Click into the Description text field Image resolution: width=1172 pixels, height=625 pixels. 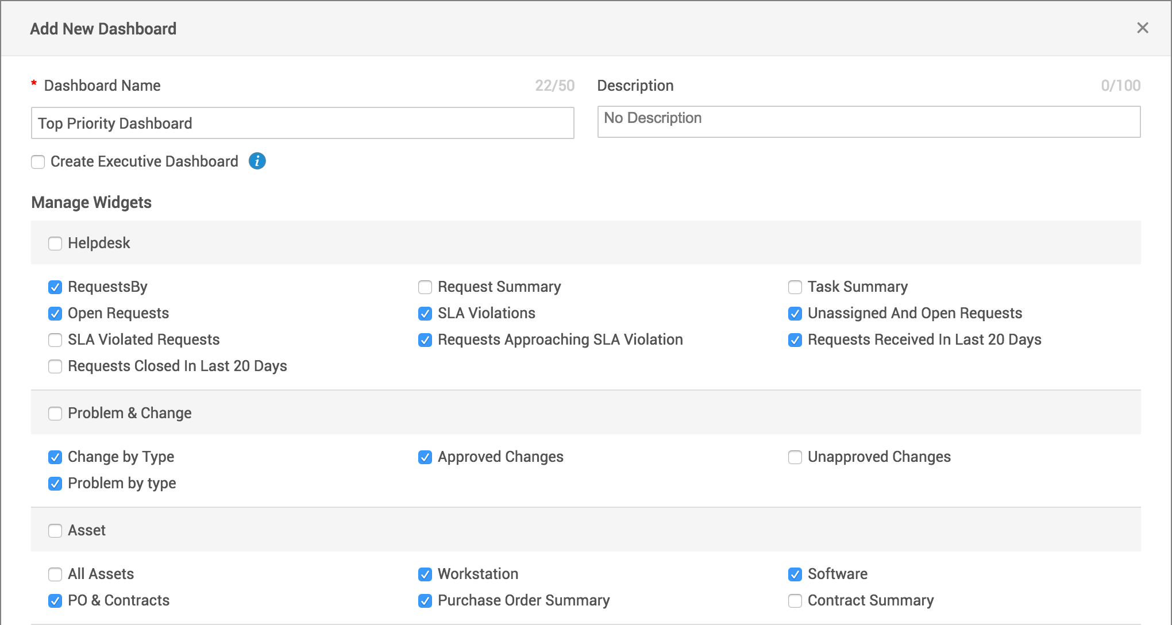(x=869, y=122)
